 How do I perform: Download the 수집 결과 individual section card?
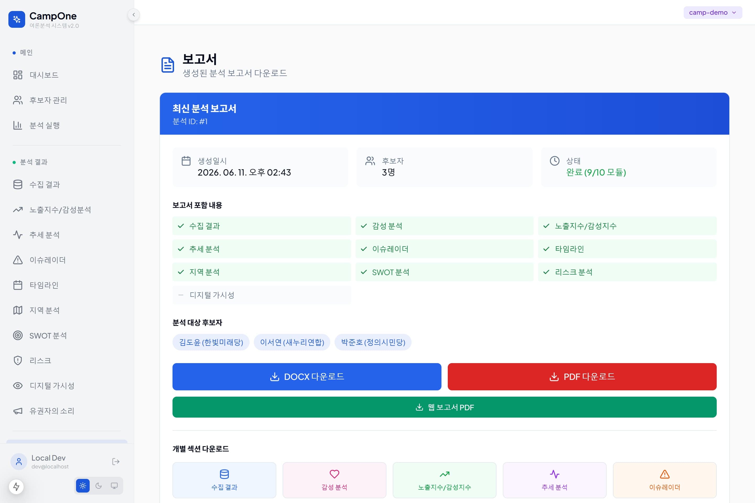click(x=224, y=480)
